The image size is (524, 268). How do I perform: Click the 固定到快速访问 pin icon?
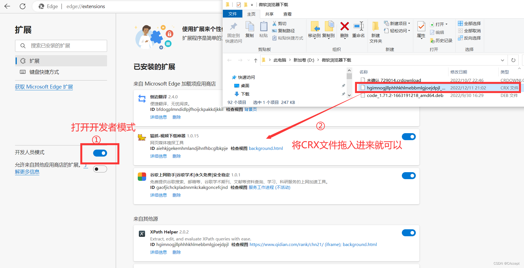click(233, 26)
